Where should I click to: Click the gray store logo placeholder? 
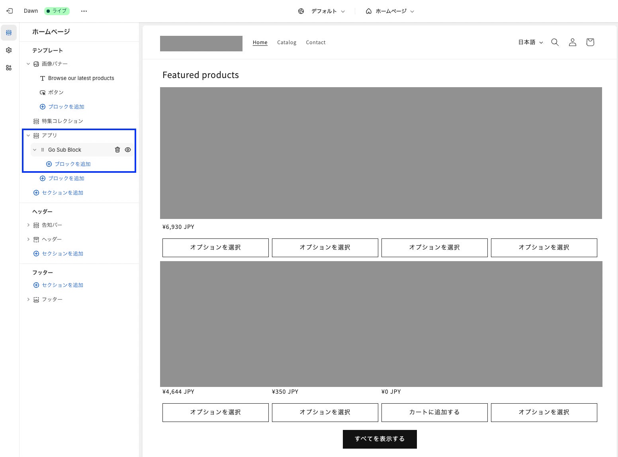coord(201,43)
